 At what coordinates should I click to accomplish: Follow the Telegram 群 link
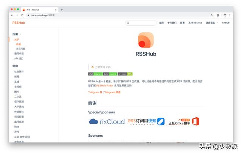tap(95, 92)
